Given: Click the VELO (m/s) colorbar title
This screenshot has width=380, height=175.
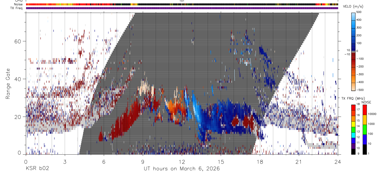Looking at the screenshot, I should pyautogui.click(x=354, y=6).
